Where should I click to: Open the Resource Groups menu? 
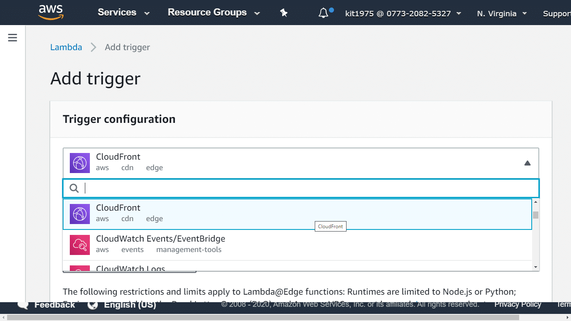coord(214,13)
